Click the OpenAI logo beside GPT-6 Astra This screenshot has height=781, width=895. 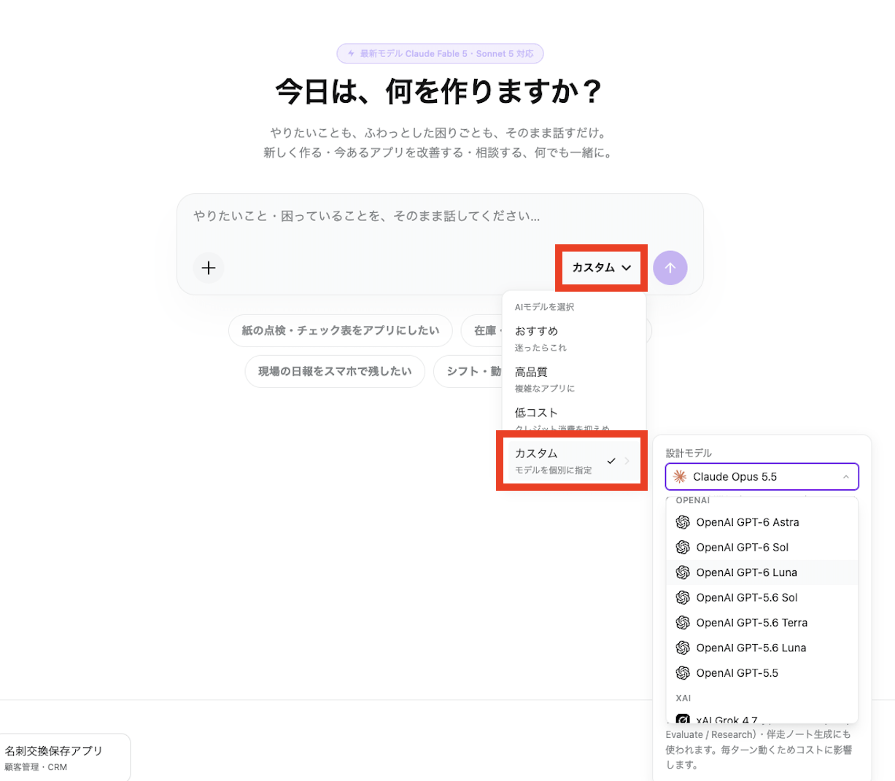[683, 522]
